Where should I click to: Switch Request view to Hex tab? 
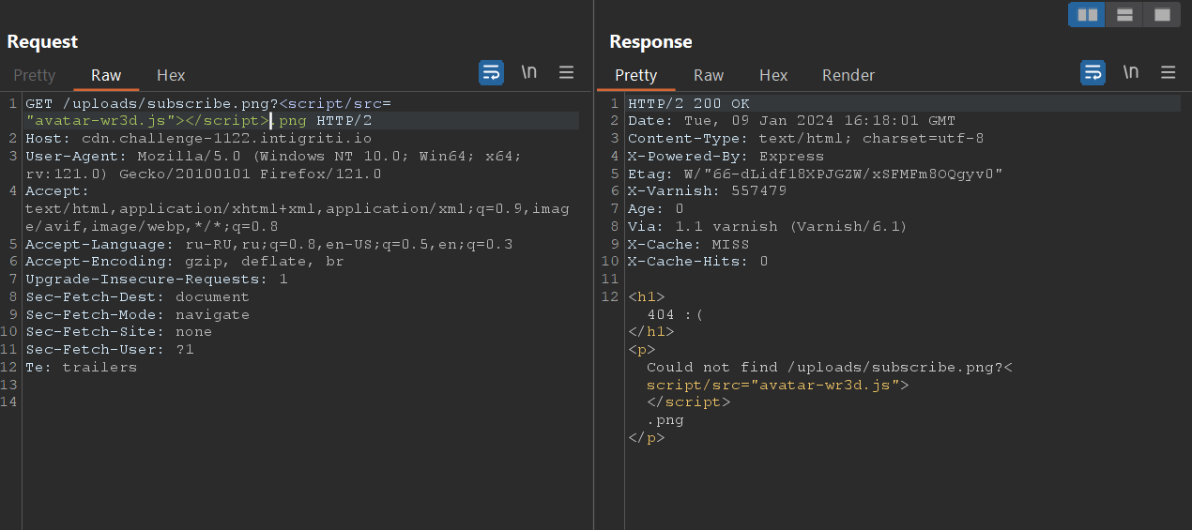[171, 75]
